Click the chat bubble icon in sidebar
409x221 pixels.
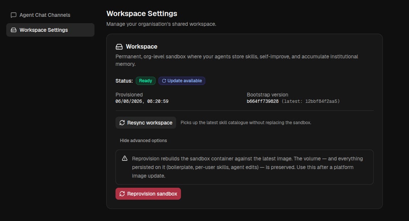(14, 15)
